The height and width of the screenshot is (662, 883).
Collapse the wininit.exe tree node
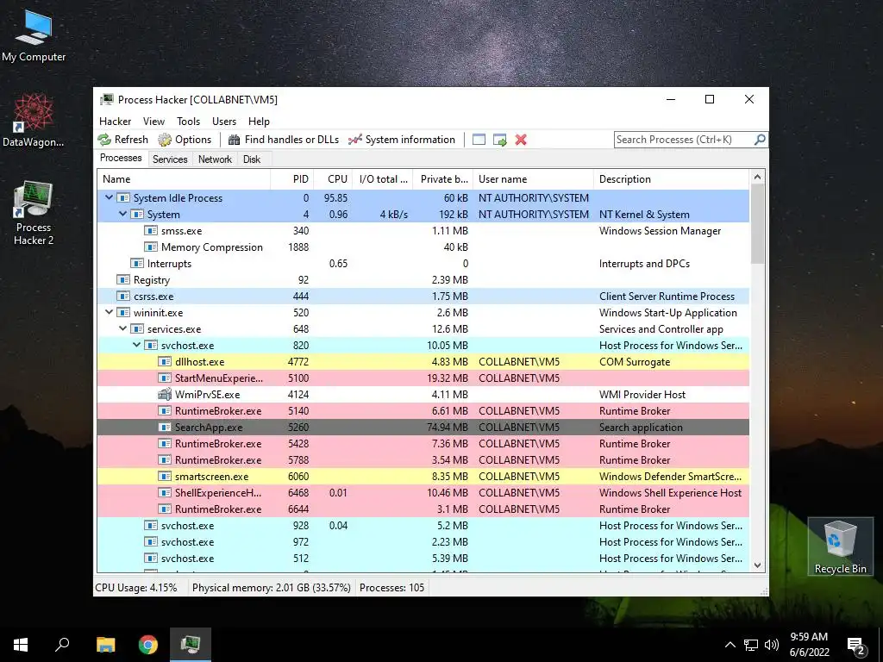pyautogui.click(x=110, y=312)
